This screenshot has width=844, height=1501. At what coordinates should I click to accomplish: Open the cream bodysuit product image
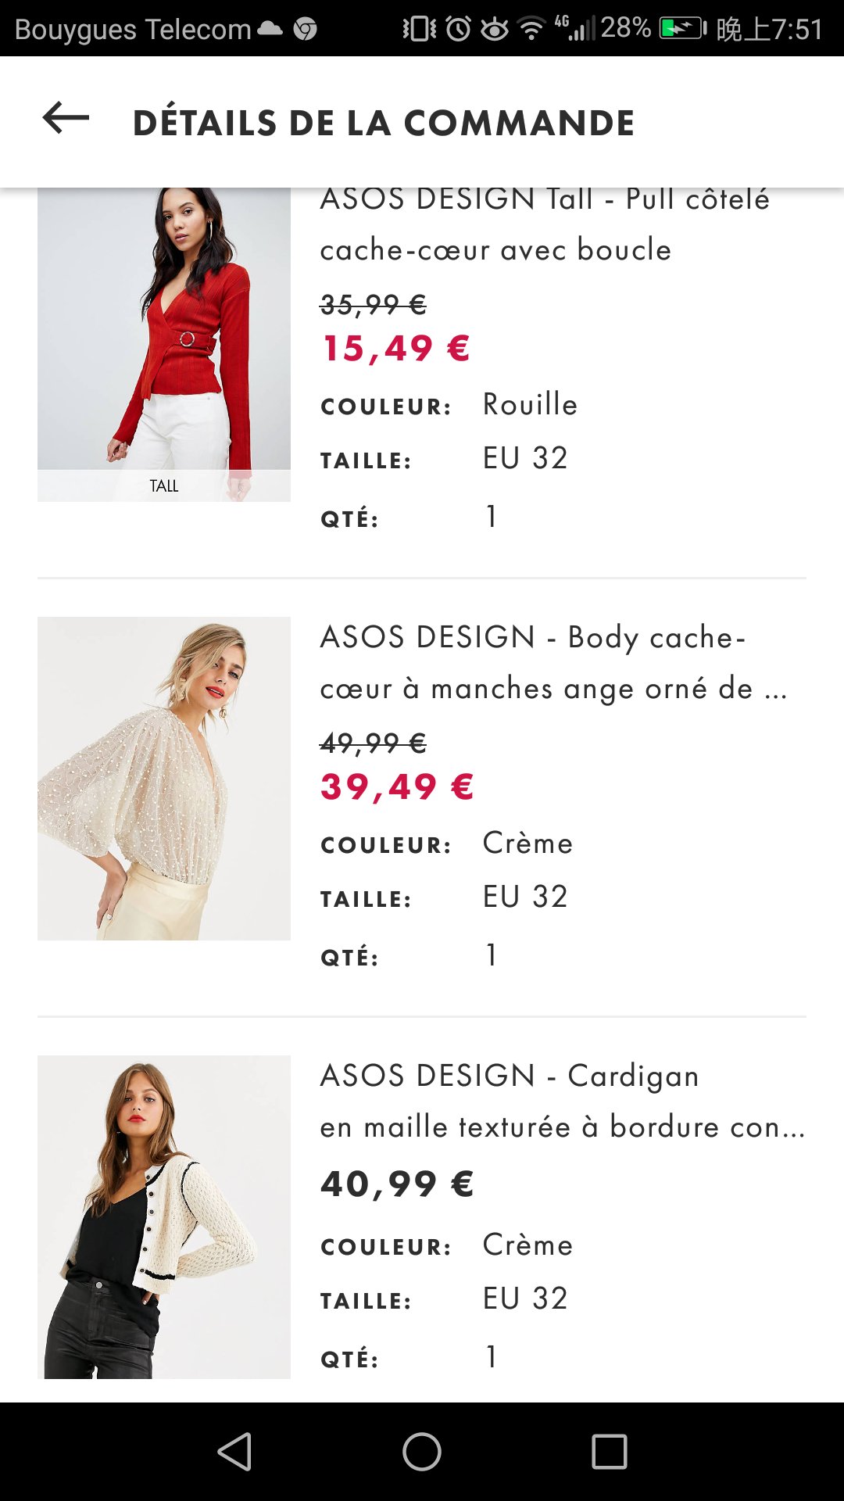pyautogui.click(x=164, y=779)
